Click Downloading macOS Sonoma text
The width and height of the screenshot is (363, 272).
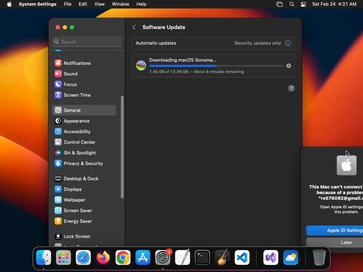[183, 60]
